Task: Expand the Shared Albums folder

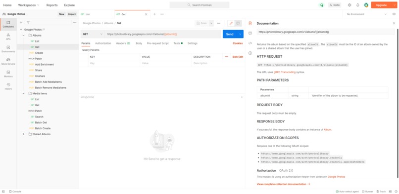Action: (23, 134)
